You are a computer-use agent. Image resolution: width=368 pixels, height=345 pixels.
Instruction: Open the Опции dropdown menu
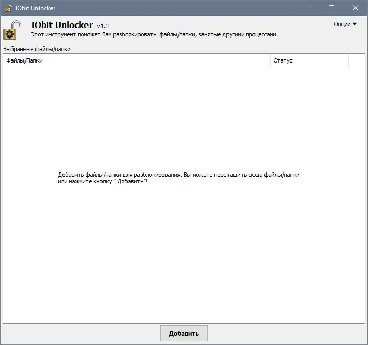click(345, 24)
